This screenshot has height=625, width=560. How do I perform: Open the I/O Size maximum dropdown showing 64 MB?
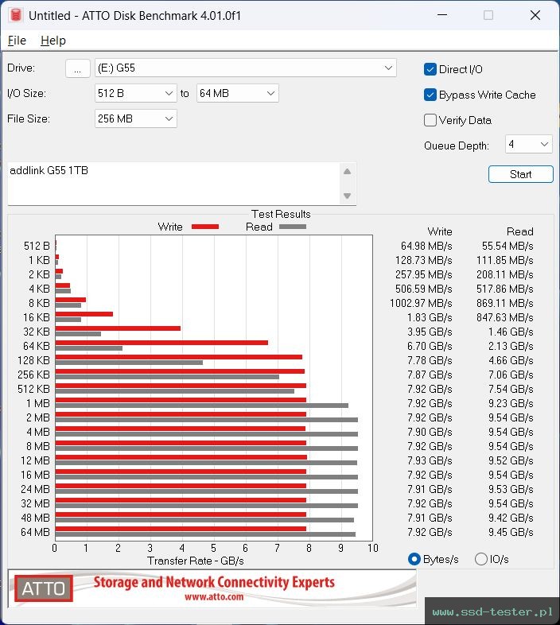(237, 93)
